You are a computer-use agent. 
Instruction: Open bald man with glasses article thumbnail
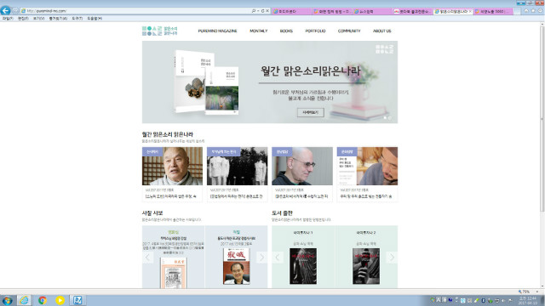(x=302, y=166)
